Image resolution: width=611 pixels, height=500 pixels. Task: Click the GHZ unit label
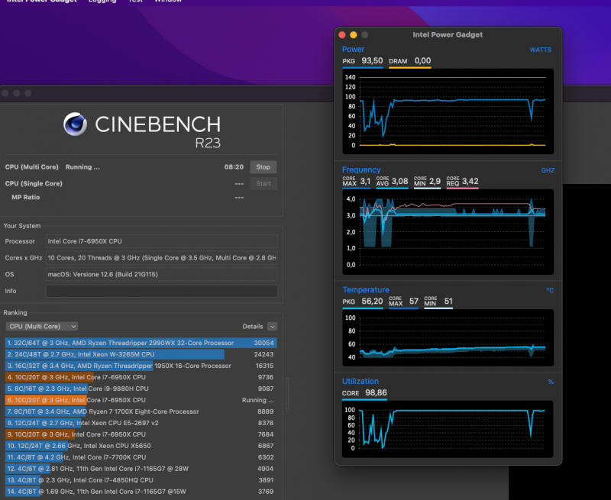click(548, 170)
